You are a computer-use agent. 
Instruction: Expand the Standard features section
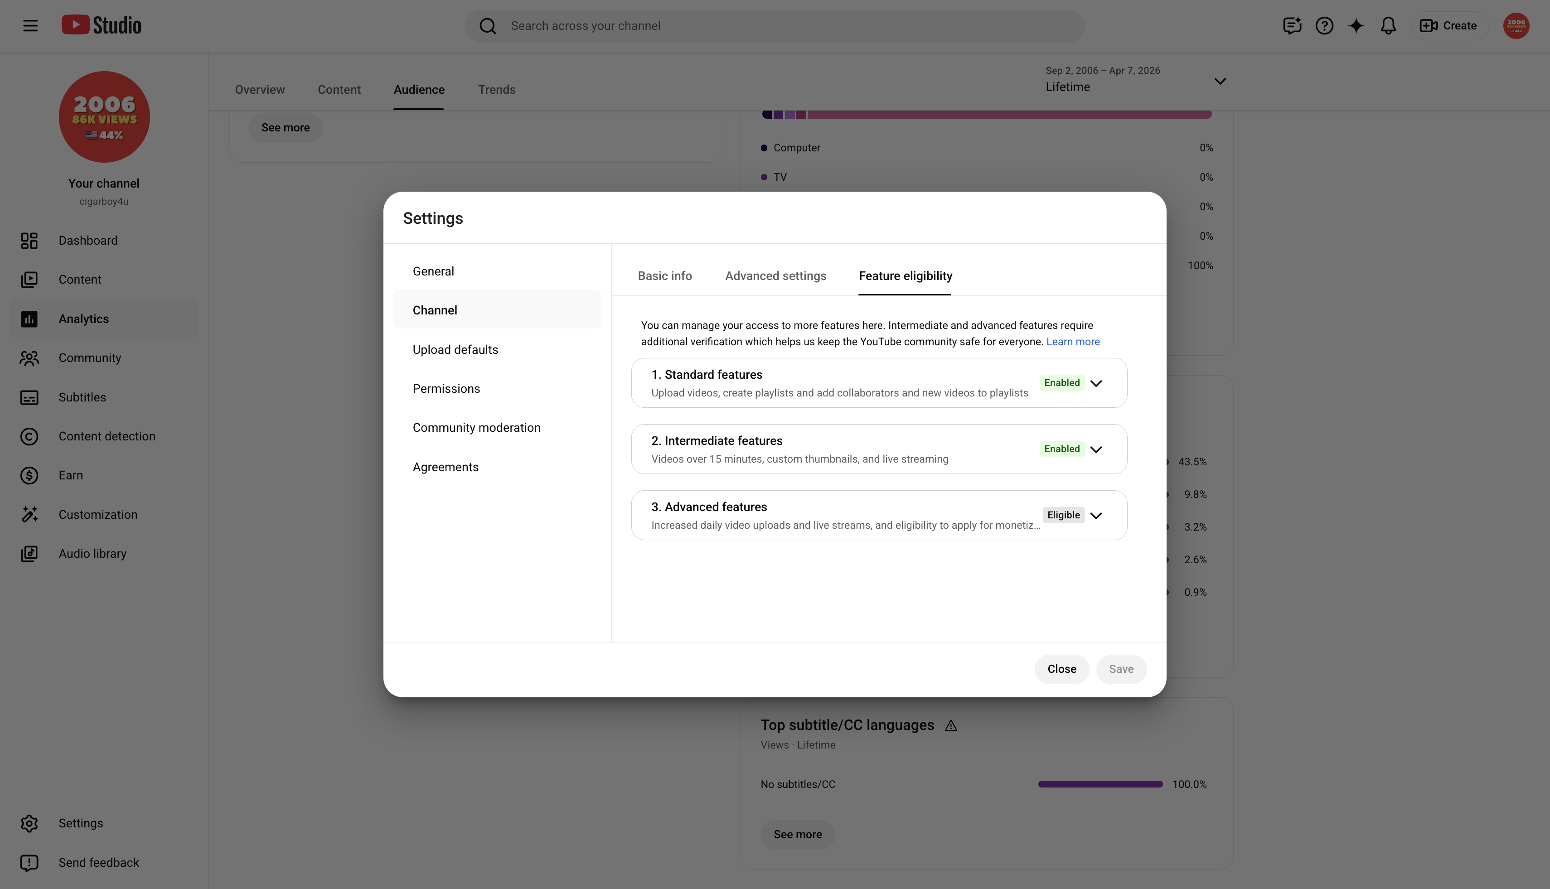point(1096,383)
